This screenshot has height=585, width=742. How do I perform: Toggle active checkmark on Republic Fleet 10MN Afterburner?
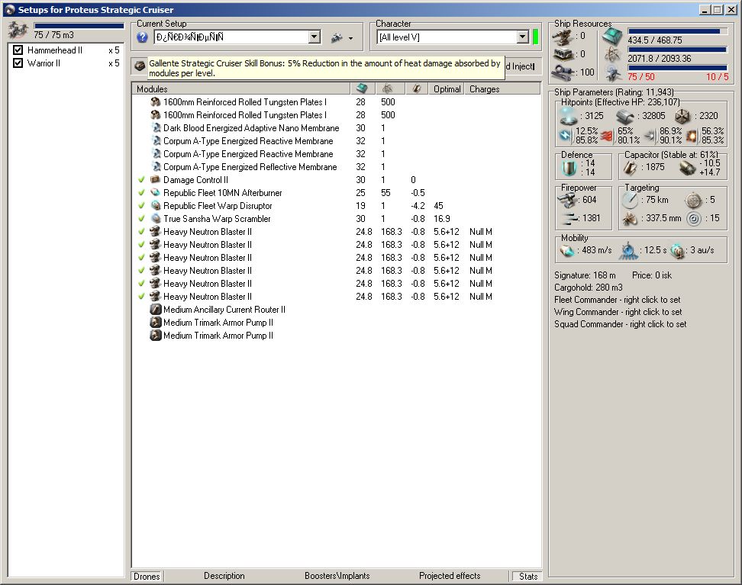[141, 193]
